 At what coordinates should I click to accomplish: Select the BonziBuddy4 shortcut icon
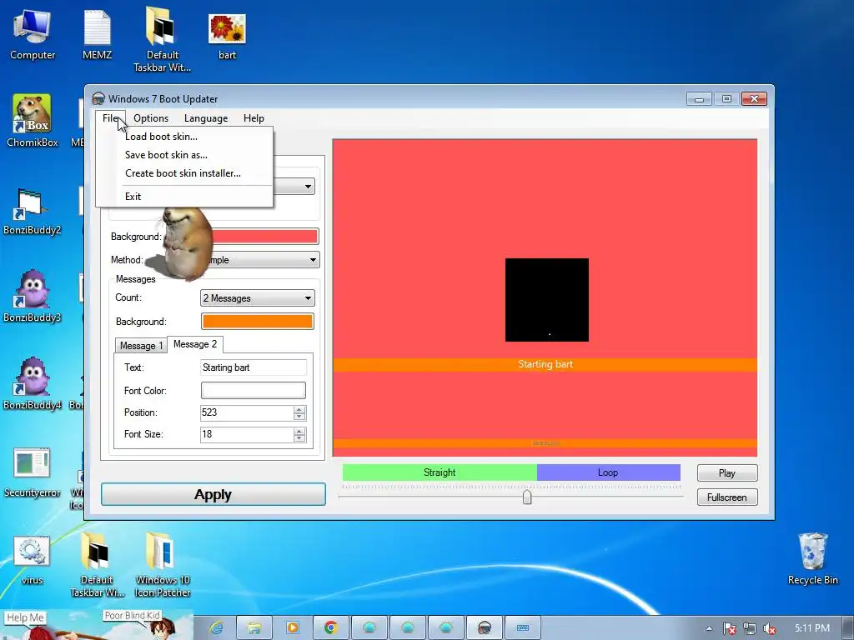[33, 383]
